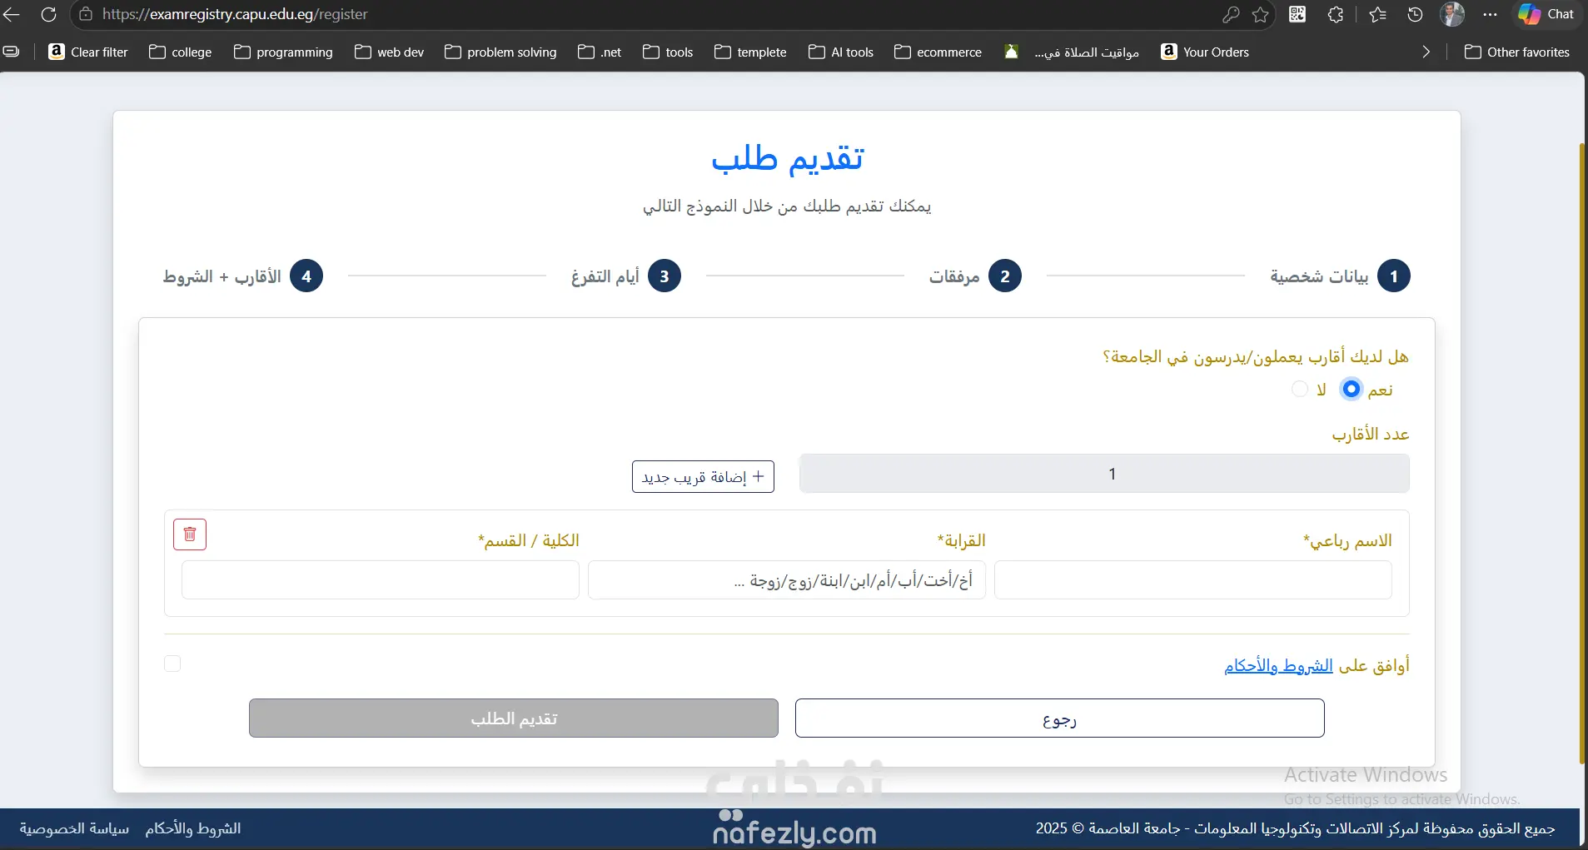Open the footer الشروط والأحكام link
The height and width of the screenshot is (850, 1588).
[193, 828]
